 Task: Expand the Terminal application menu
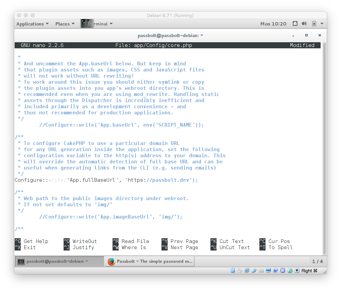pyautogui.click(x=97, y=24)
